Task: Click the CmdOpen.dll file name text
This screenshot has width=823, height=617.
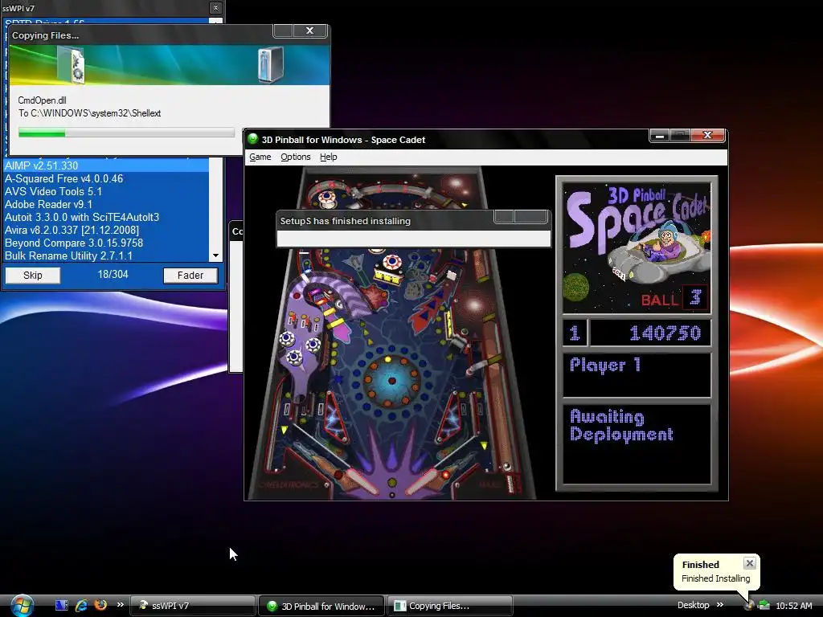Action: (42, 100)
